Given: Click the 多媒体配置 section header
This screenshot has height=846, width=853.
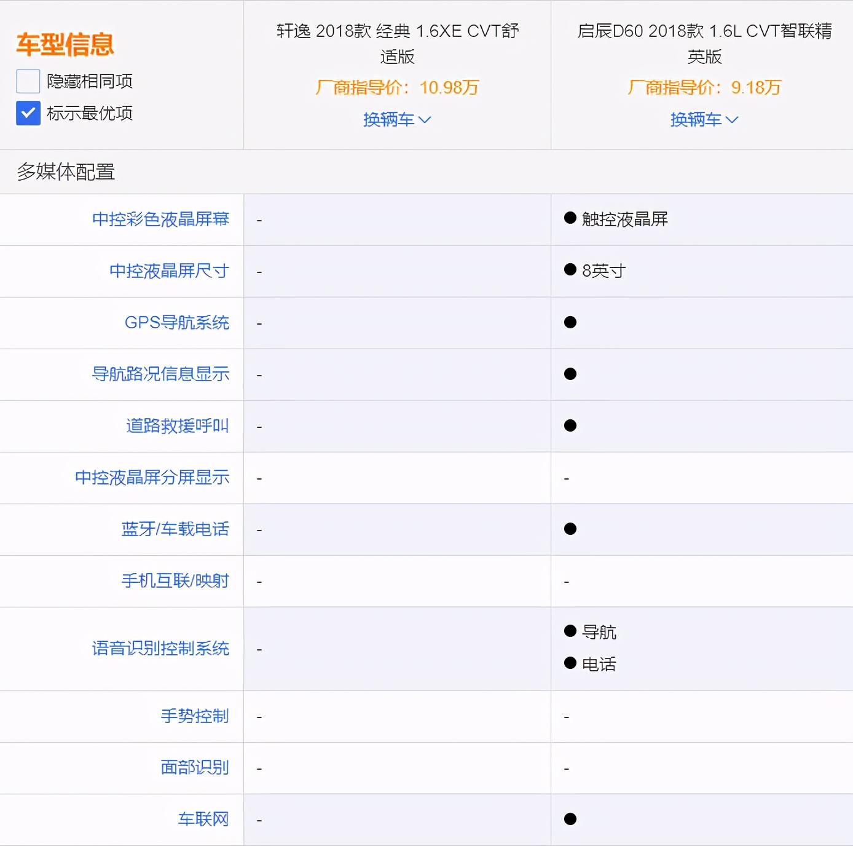Looking at the screenshot, I should click(x=66, y=172).
